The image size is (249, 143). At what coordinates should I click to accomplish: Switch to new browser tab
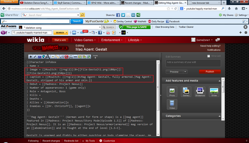point(204,3)
